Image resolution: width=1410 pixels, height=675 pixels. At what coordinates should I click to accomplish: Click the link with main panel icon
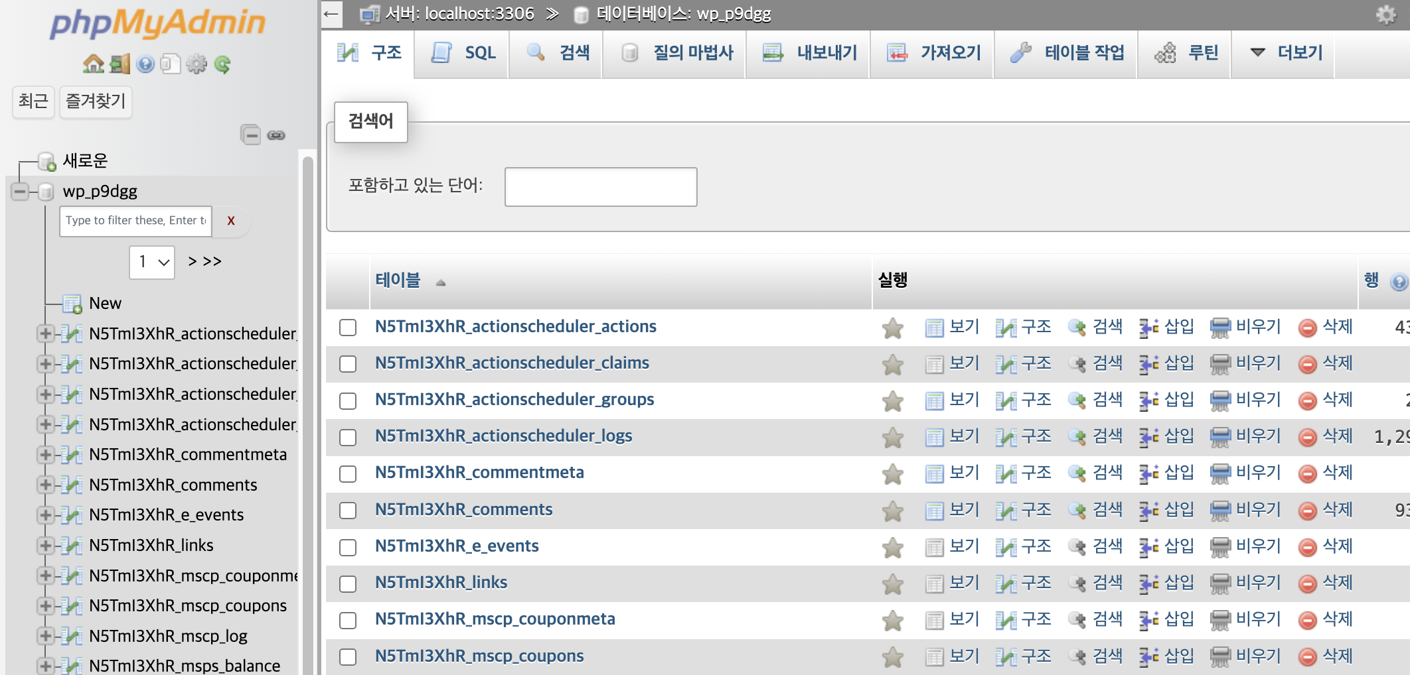tap(276, 135)
